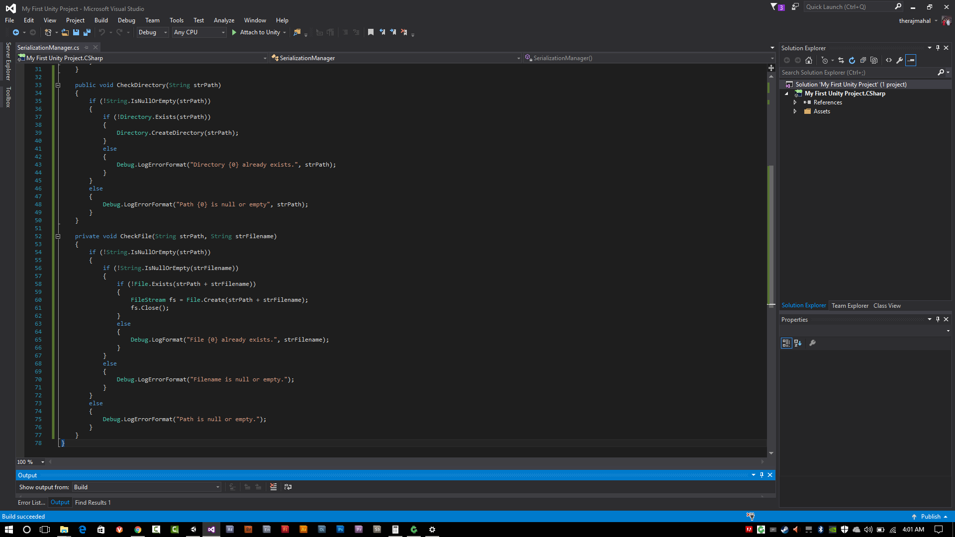Click the Quick Launch search field
The image size is (955, 537).
click(853, 7)
